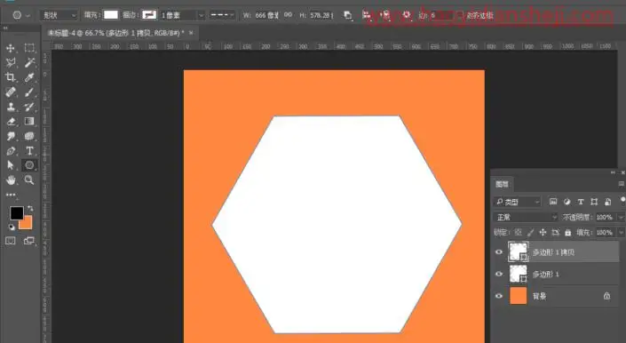Select the Smudge tool

click(x=11, y=136)
